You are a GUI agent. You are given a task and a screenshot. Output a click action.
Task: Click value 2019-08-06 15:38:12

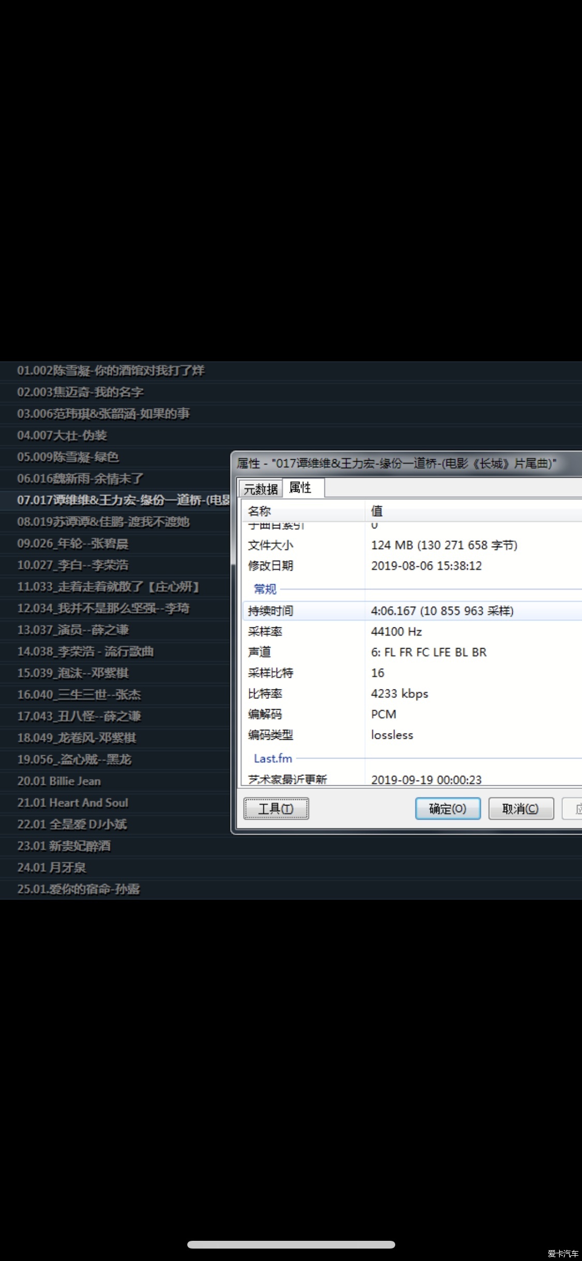426,566
